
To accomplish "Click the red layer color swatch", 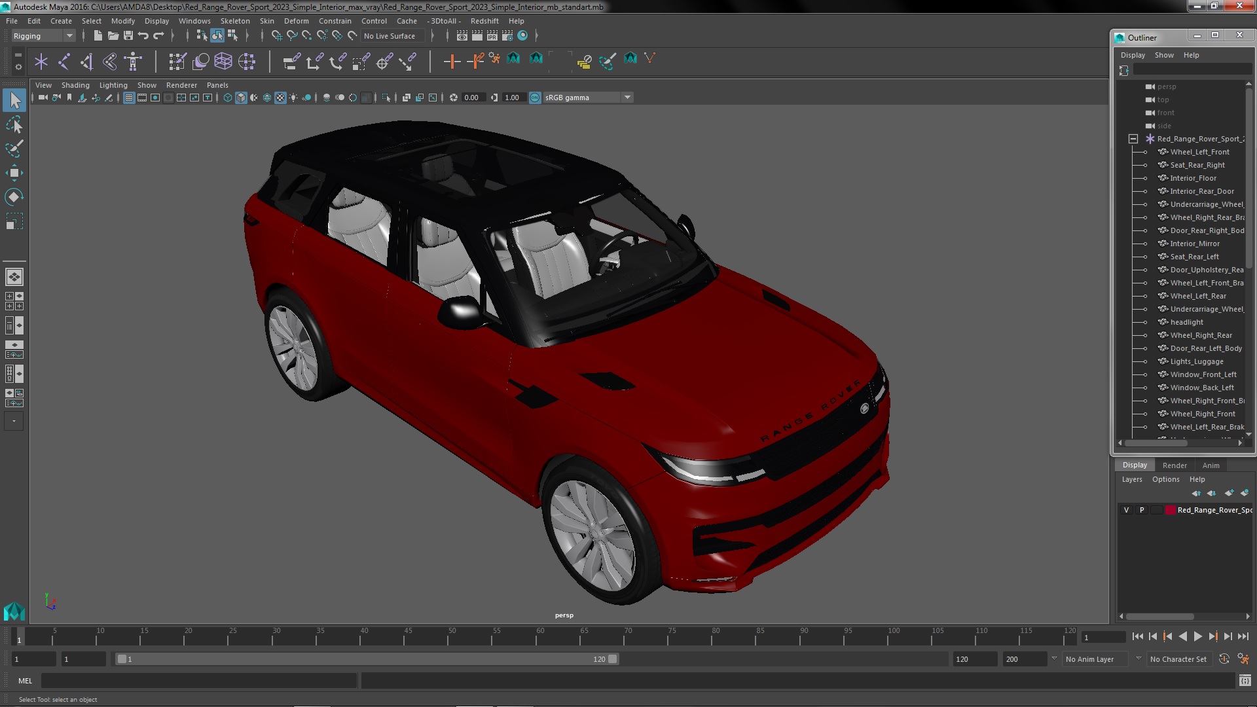I will click(x=1170, y=510).
